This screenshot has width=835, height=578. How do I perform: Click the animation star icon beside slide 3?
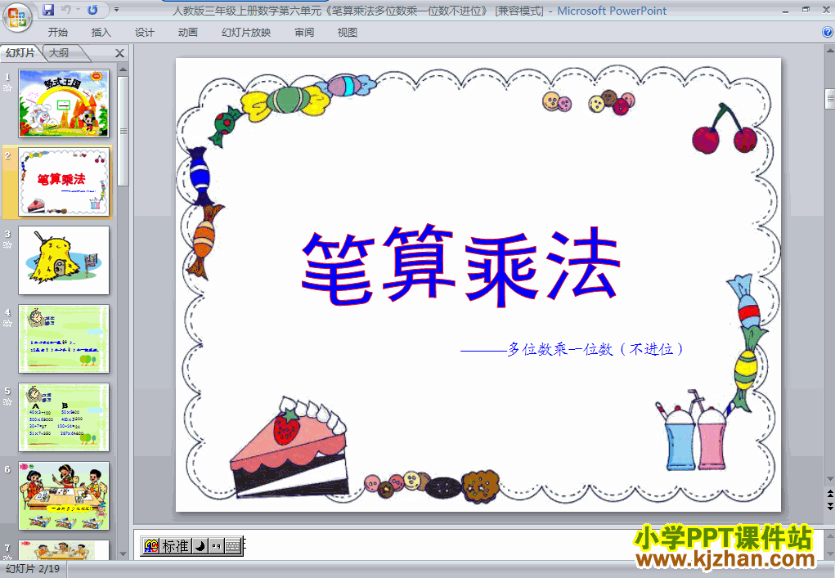tap(7, 245)
